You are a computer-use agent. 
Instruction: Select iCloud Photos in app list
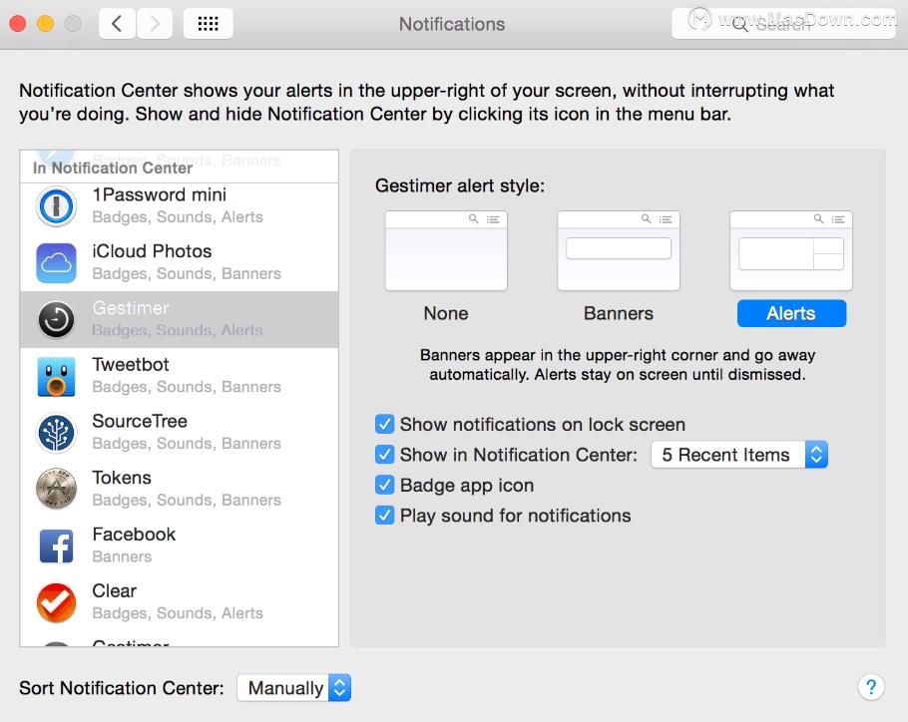click(179, 262)
